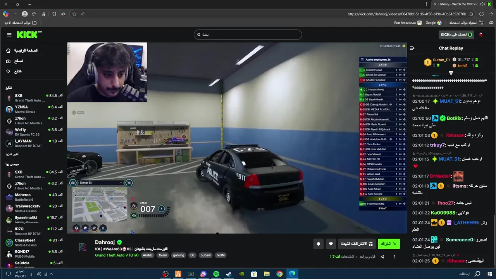Open the red profile avatar icon in header

[480, 34]
